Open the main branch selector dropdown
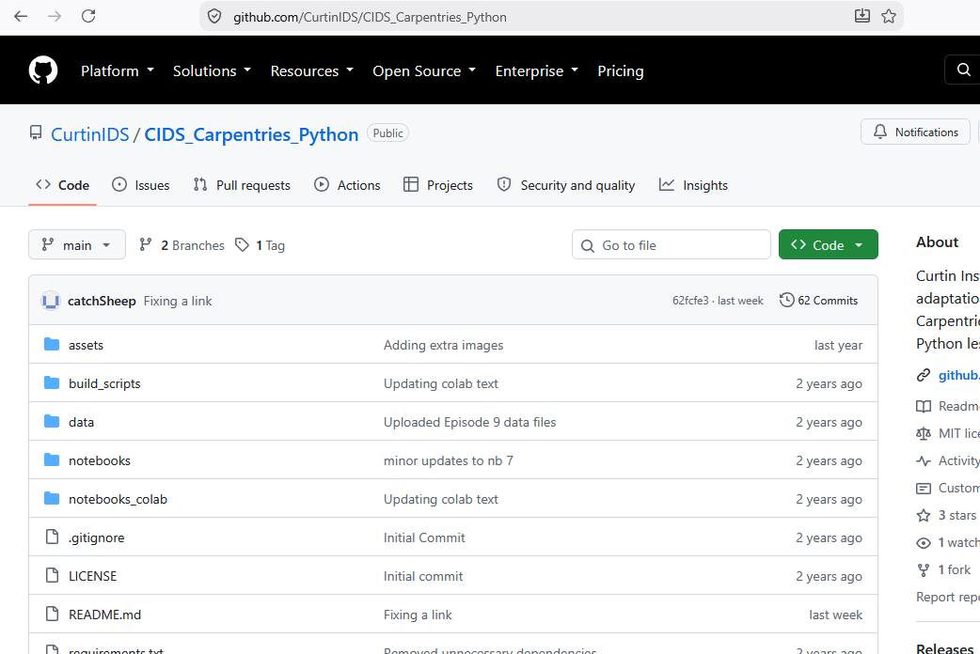This screenshot has height=654, width=980. (x=77, y=245)
